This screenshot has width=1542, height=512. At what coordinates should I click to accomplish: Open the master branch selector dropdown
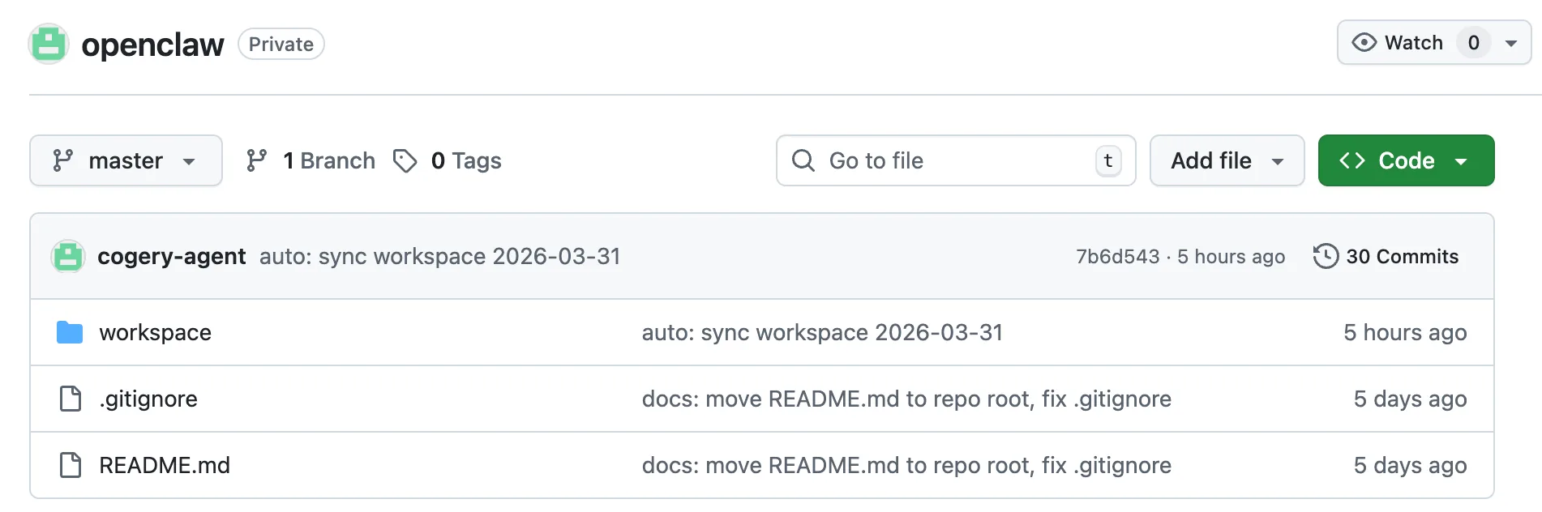coord(126,161)
